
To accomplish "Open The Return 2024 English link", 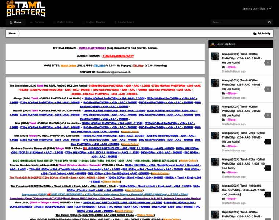I will [x=95, y=215].
